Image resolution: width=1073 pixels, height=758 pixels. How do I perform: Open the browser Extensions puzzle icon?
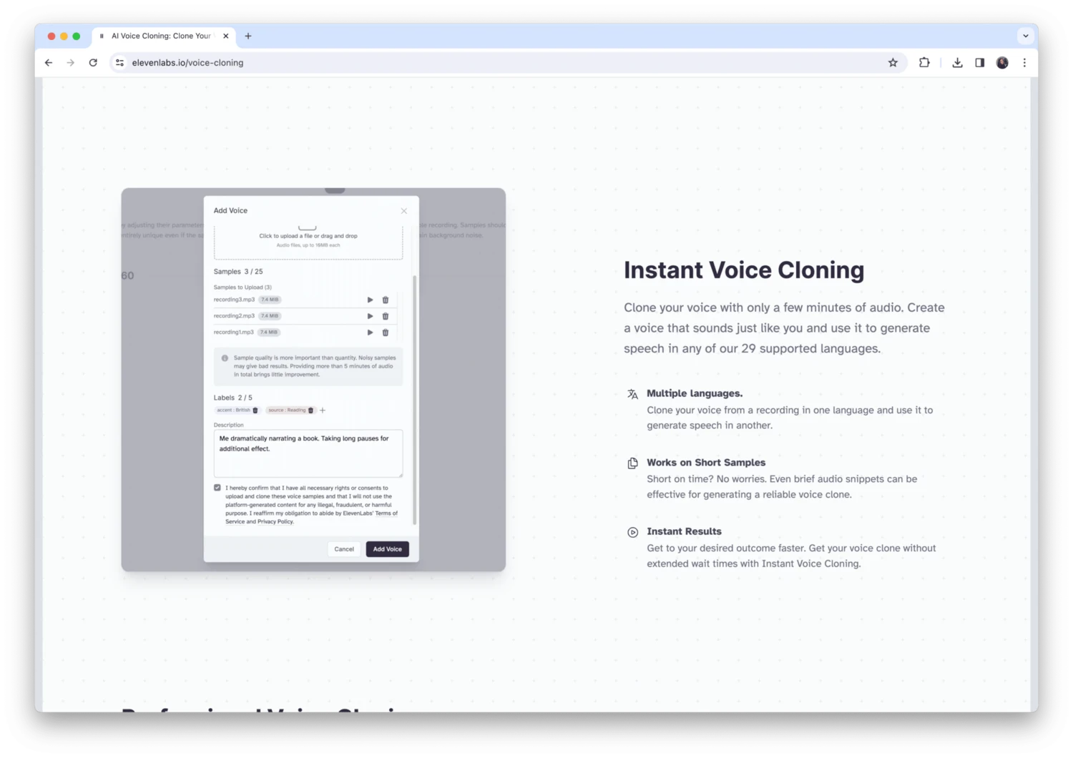924,63
